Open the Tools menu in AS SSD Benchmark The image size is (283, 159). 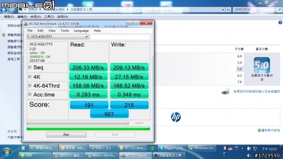point(65,30)
